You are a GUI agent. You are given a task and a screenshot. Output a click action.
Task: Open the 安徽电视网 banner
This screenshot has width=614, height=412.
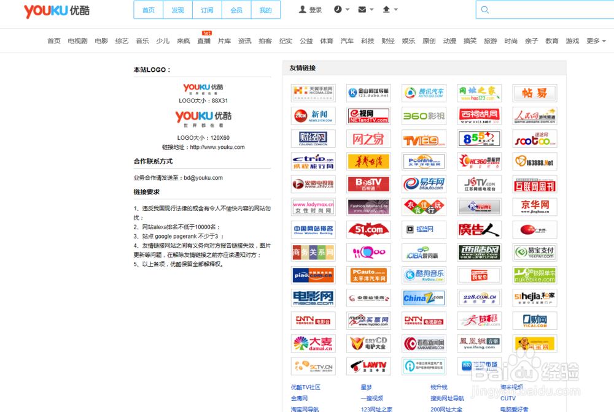pos(313,184)
